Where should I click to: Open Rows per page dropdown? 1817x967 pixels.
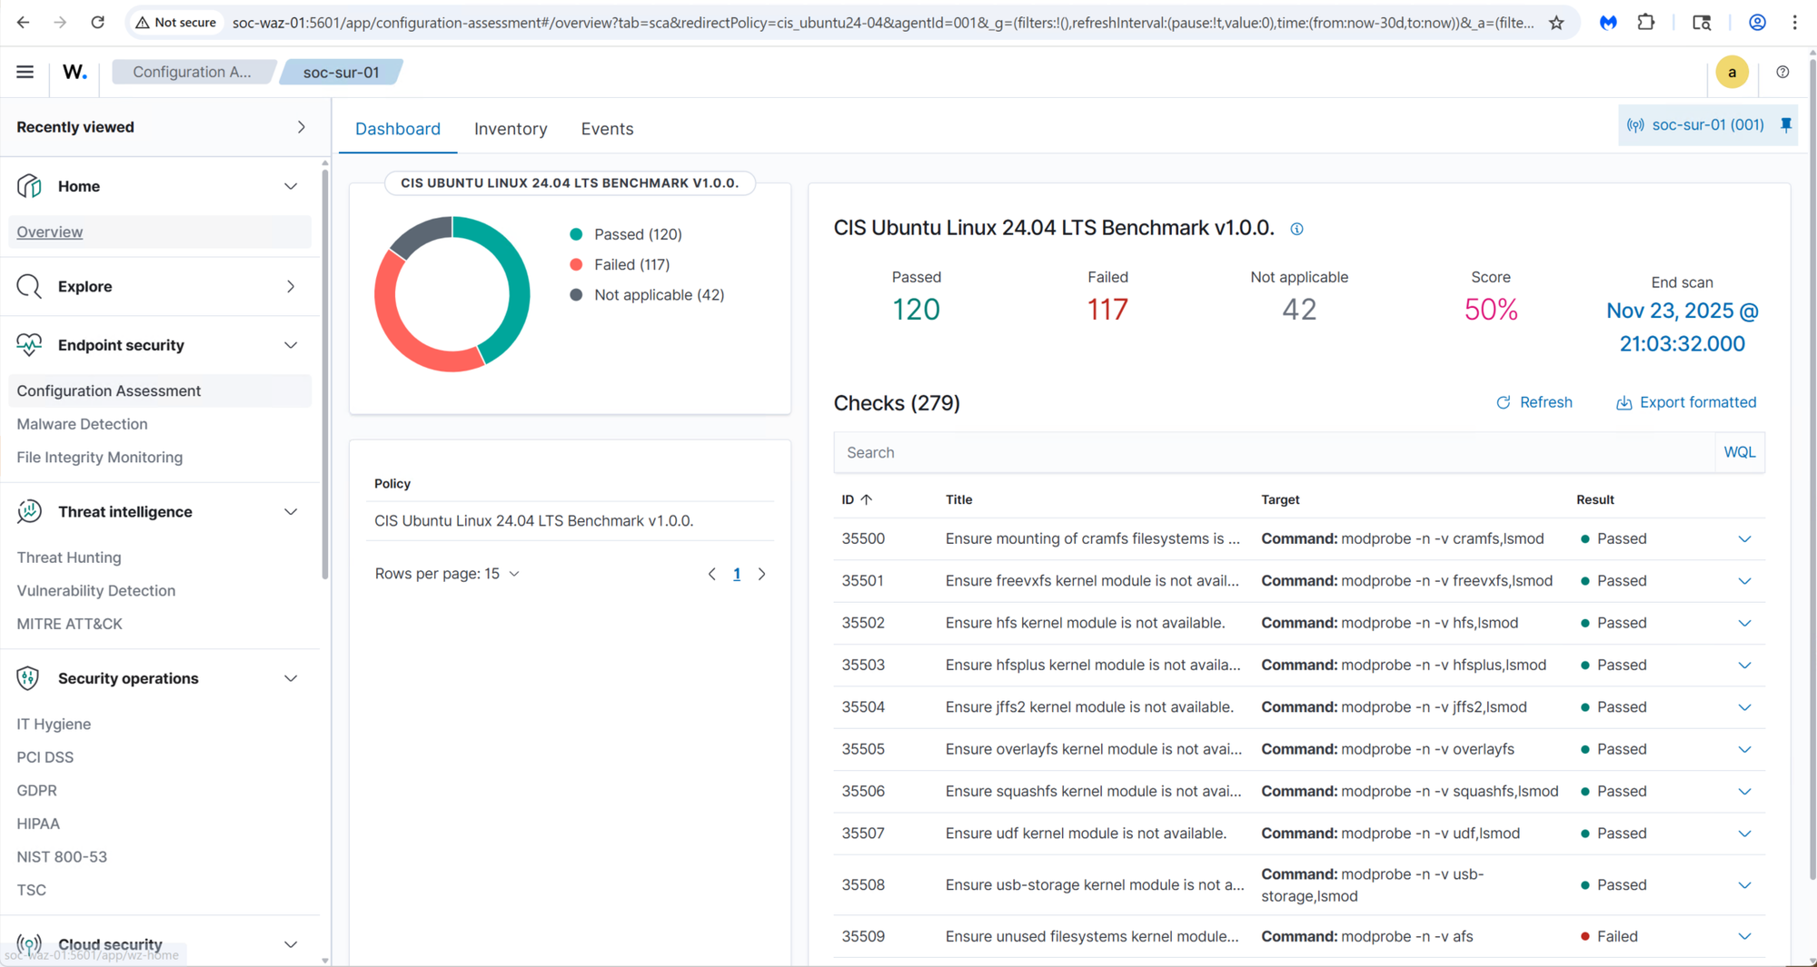(x=447, y=574)
